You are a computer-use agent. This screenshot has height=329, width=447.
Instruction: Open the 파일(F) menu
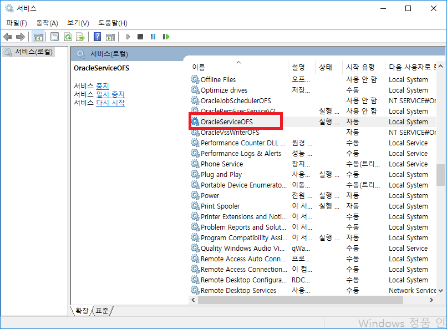coord(17,23)
